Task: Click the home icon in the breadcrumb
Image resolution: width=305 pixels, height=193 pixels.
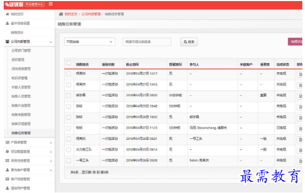Action: click(61, 14)
